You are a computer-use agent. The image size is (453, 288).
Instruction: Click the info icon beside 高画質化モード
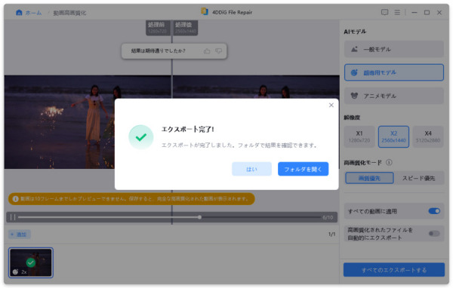(x=389, y=162)
